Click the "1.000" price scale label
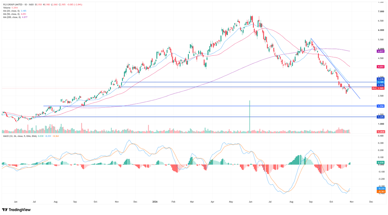Screen dimensions: 388x215 (x=381, y=124)
